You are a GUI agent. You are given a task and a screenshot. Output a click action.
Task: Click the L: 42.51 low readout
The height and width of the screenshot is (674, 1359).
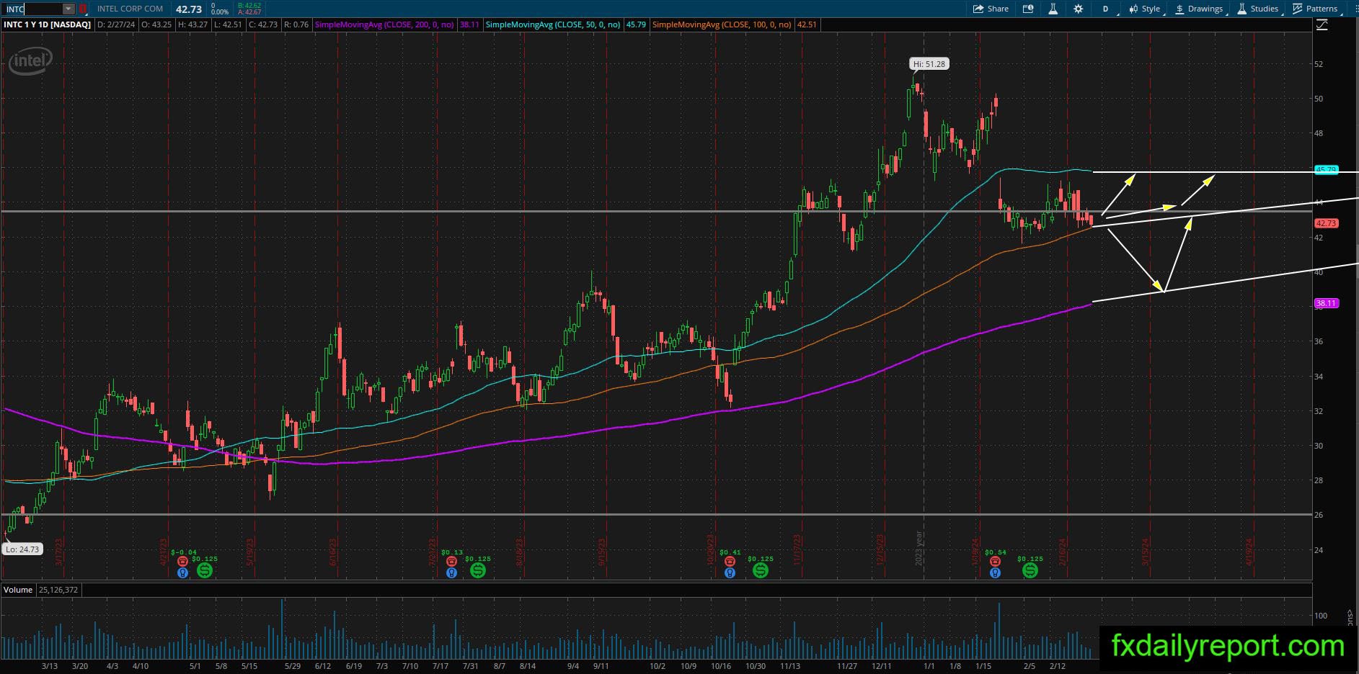(228, 24)
